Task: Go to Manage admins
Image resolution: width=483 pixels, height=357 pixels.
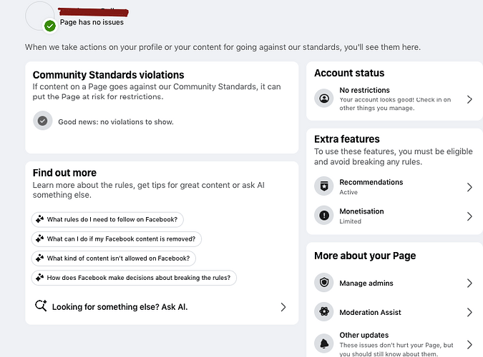Action: (x=394, y=283)
